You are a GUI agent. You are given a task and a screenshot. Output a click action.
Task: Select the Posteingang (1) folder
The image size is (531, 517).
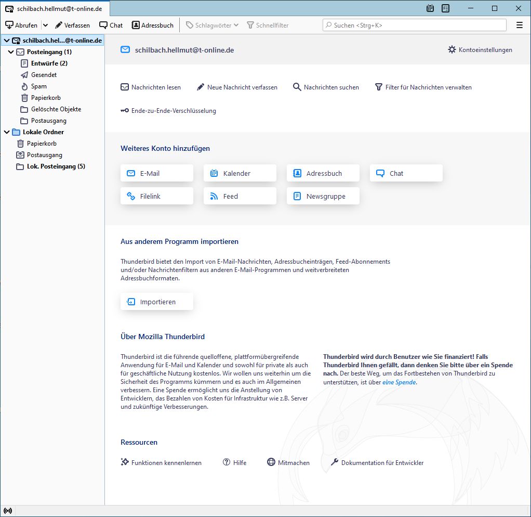click(49, 52)
